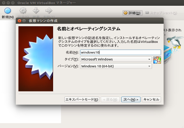184x128 pixels.
Task: Click the Settings gear toolbar icon
Action: point(23,11)
